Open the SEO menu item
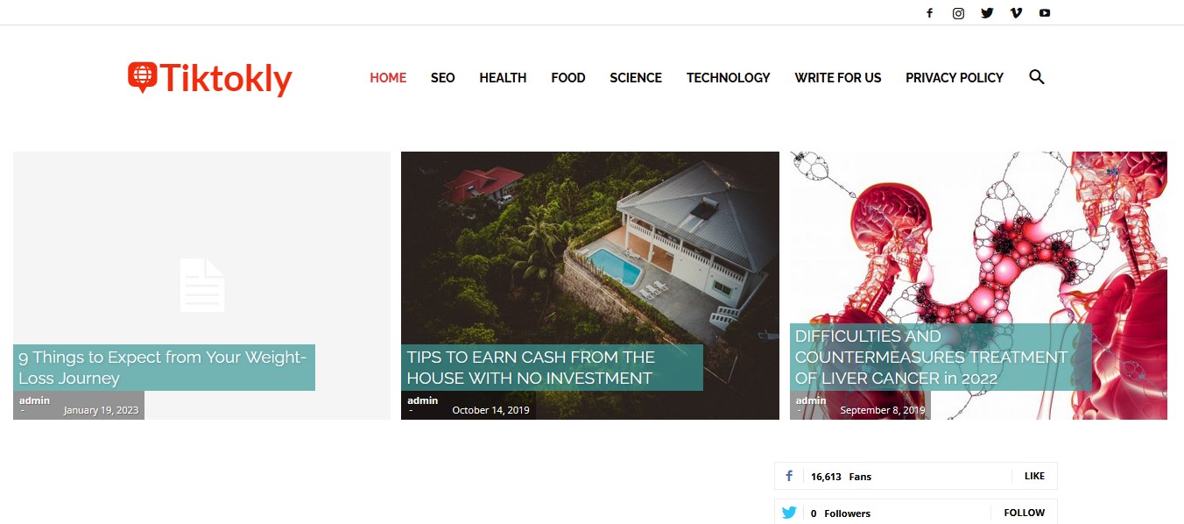This screenshot has width=1184, height=524. coord(443,77)
